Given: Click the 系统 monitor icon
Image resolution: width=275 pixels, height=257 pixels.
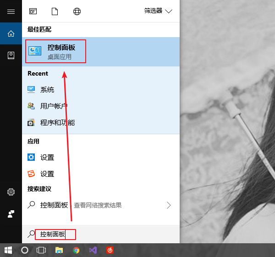Looking at the screenshot, I should click(x=31, y=90).
